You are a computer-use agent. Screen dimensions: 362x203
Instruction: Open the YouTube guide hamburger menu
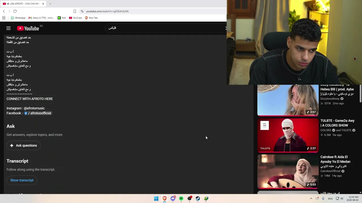[8, 28]
